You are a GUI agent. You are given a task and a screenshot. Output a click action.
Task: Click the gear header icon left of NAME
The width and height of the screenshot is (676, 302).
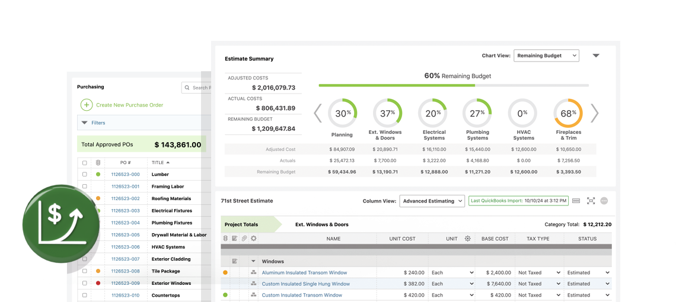[254, 238]
